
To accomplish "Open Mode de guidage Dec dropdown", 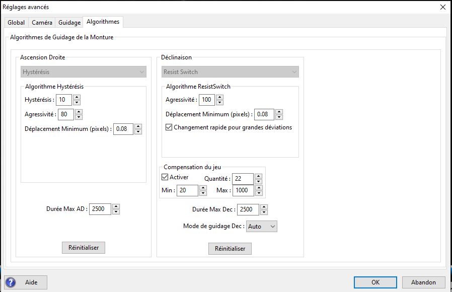I will 261,226.
